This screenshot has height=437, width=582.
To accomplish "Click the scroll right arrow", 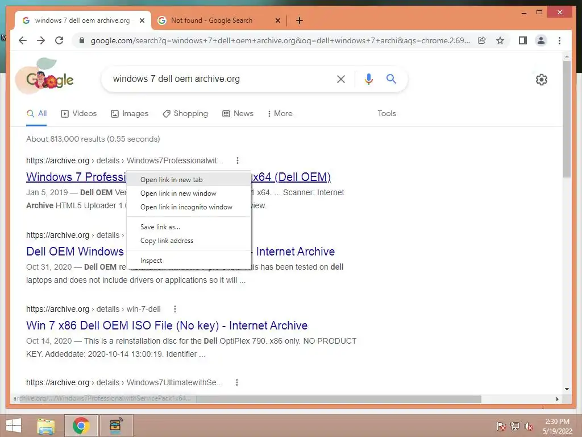I will (558, 399).
